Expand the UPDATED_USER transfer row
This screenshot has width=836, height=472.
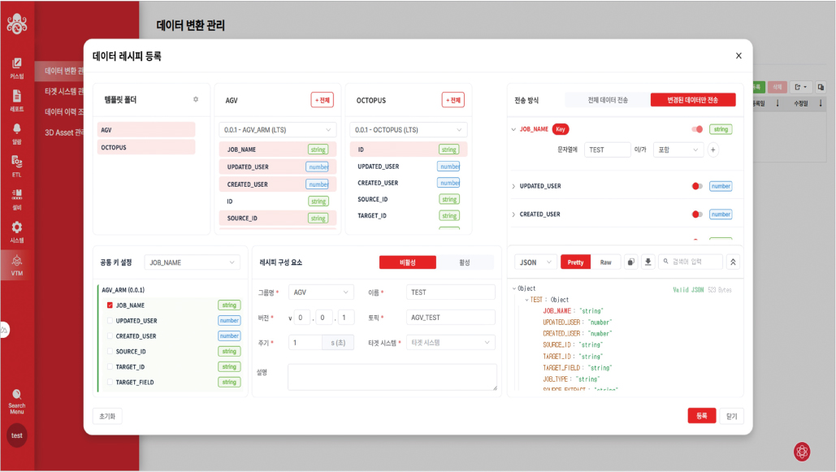pyautogui.click(x=513, y=186)
